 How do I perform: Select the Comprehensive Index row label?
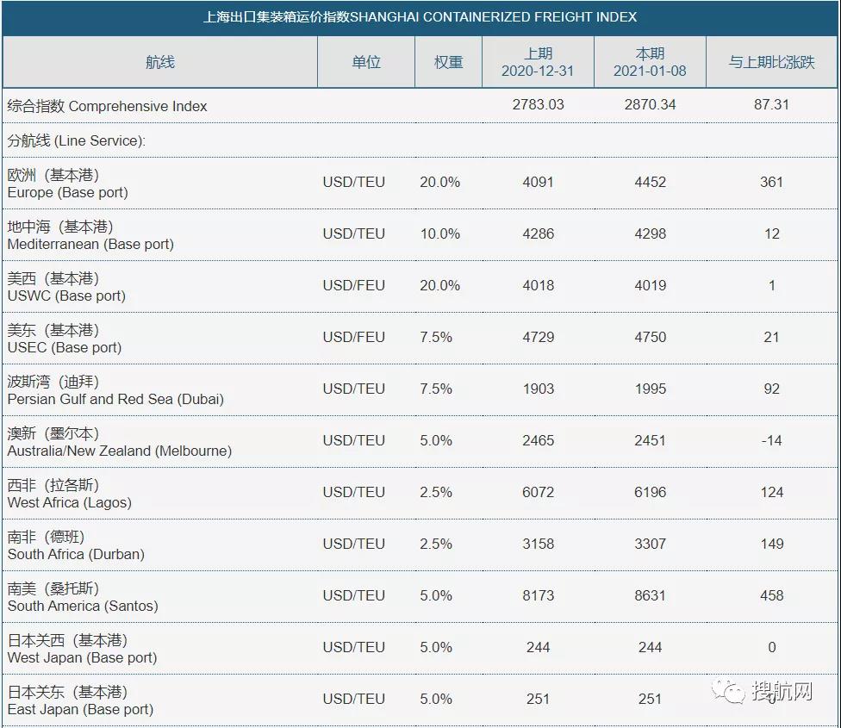click(x=108, y=106)
